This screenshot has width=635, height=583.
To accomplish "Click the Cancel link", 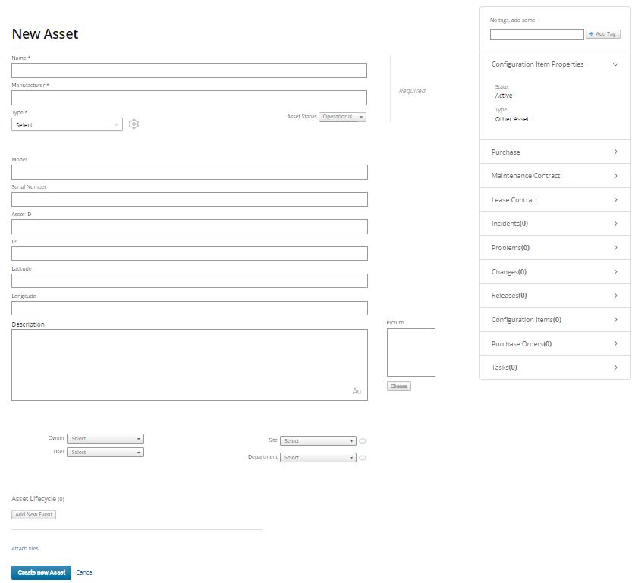I will click(x=84, y=572).
